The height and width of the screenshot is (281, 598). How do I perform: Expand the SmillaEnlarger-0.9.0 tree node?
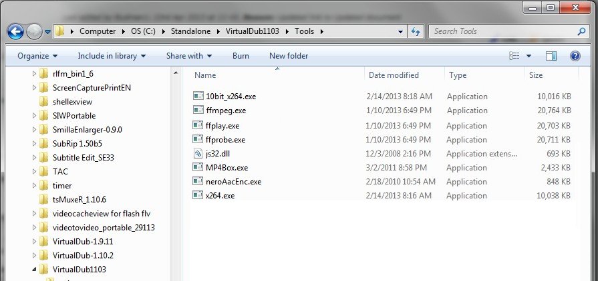coord(34,130)
